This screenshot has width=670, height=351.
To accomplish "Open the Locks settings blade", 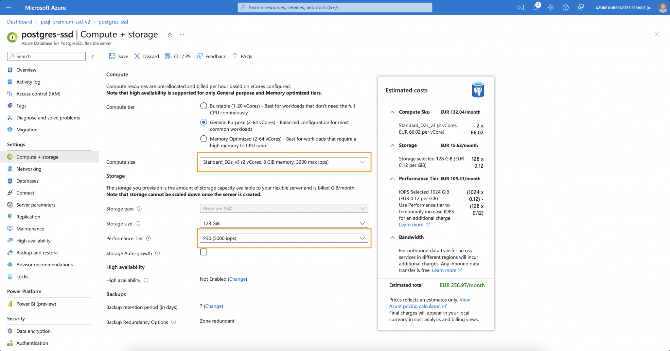I will (x=23, y=276).
